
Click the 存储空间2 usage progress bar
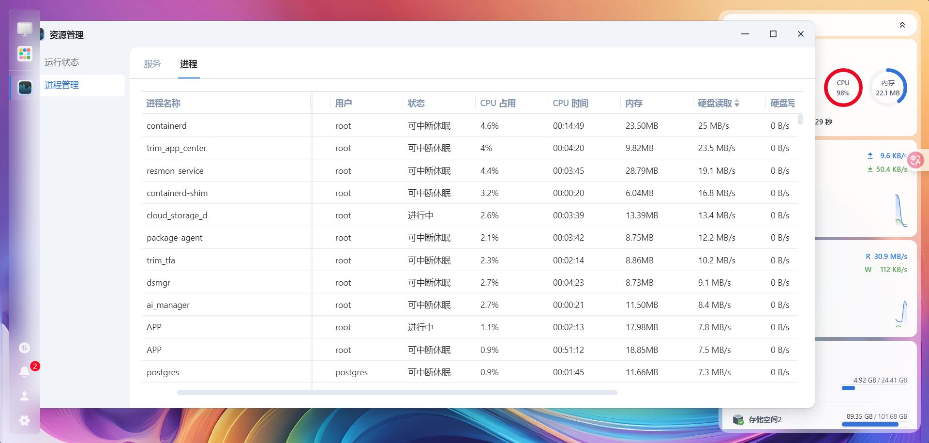pyautogui.click(x=874, y=424)
